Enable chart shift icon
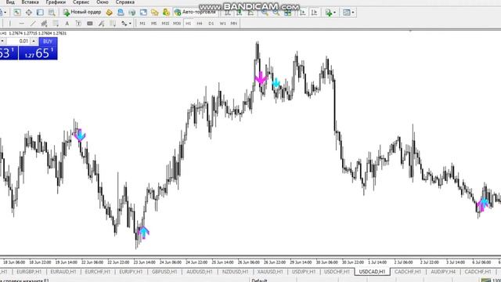Screen dimensions: 501x282 point(314,13)
